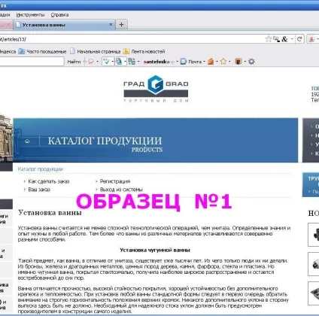Screen dimensions: 319x316
Task: Click the orange speech bubble toolbar icon
Action: point(91,62)
